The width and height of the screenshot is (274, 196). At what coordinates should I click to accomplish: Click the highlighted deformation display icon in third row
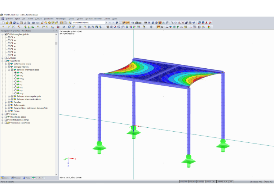click(x=159, y=27)
